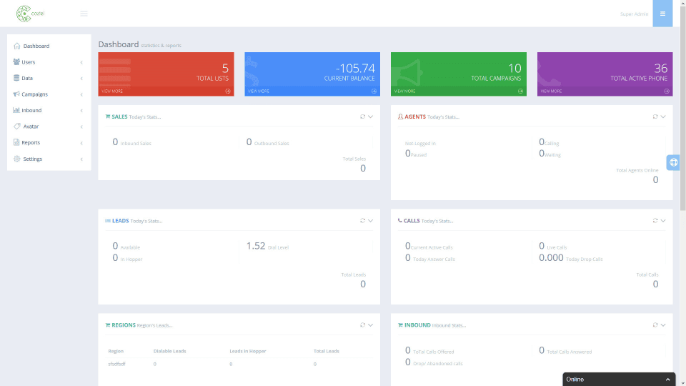Open the blue menu button beside Super Admin

[662, 14]
